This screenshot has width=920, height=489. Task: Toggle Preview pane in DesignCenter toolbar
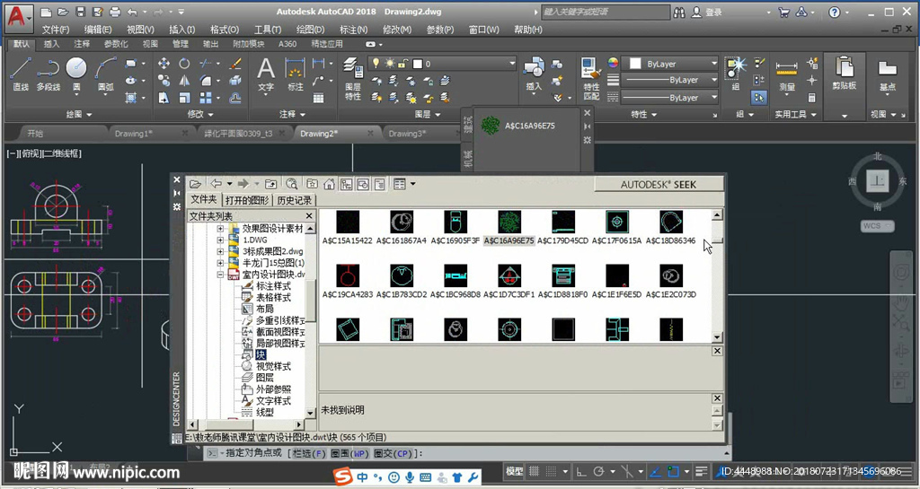[363, 184]
